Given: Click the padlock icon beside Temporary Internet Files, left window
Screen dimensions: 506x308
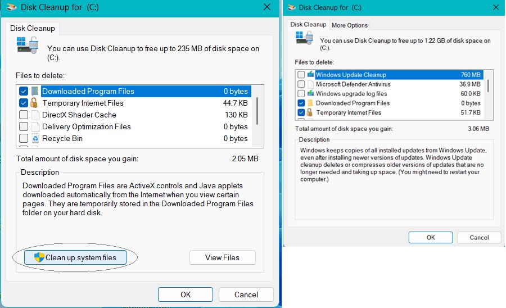Looking at the screenshot, I should 34,103.
